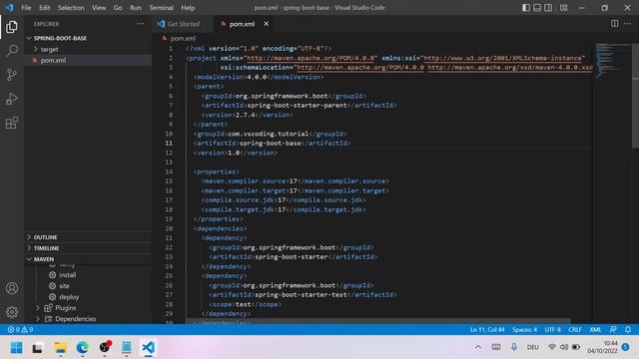Viewport: 639px width, 359px height.
Task: Open the Run and Debug view
Action: (x=12, y=99)
